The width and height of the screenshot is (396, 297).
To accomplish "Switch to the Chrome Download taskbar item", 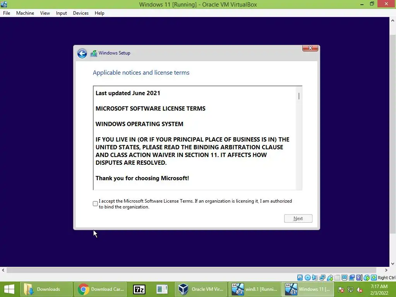I will point(101,289).
